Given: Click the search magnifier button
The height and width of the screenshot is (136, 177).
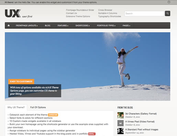Looking at the screenshot, I should [167, 13].
